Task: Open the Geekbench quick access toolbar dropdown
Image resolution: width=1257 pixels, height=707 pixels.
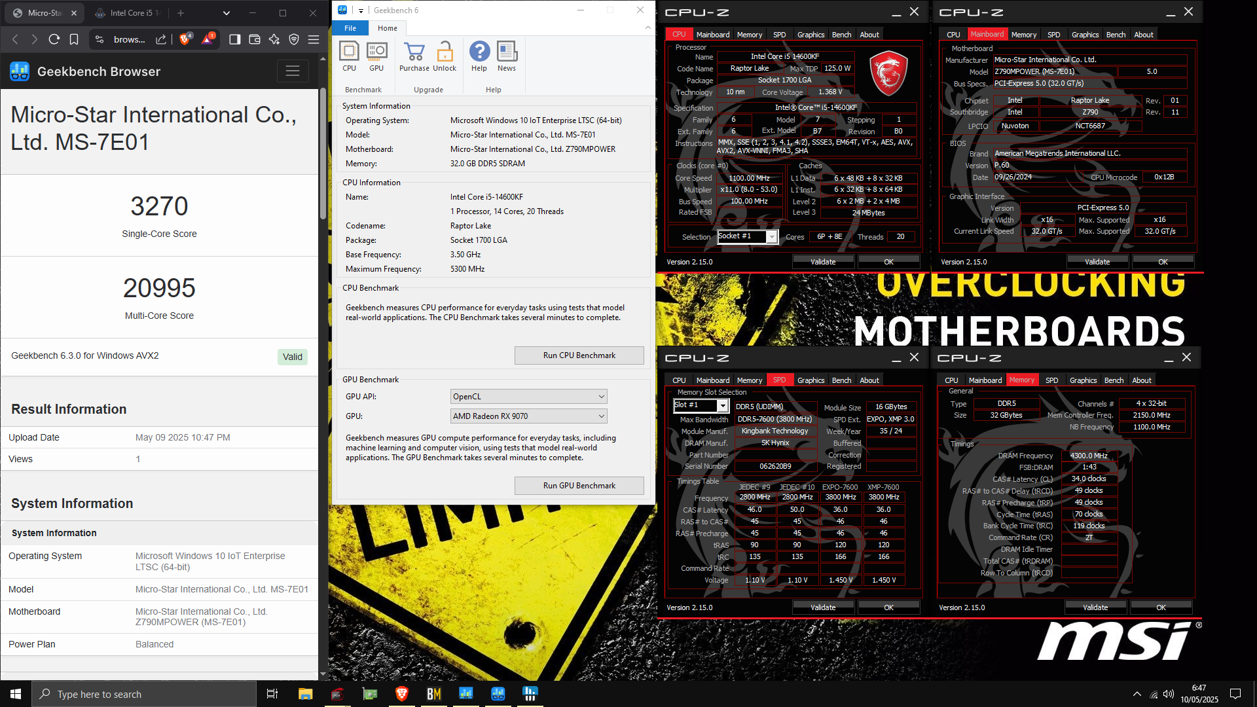Action: click(x=361, y=10)
